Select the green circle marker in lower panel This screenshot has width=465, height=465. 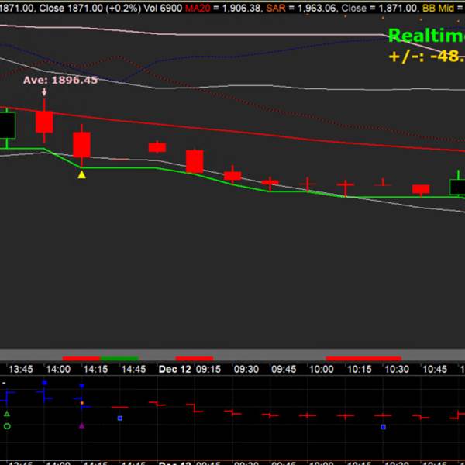(7, 426)
